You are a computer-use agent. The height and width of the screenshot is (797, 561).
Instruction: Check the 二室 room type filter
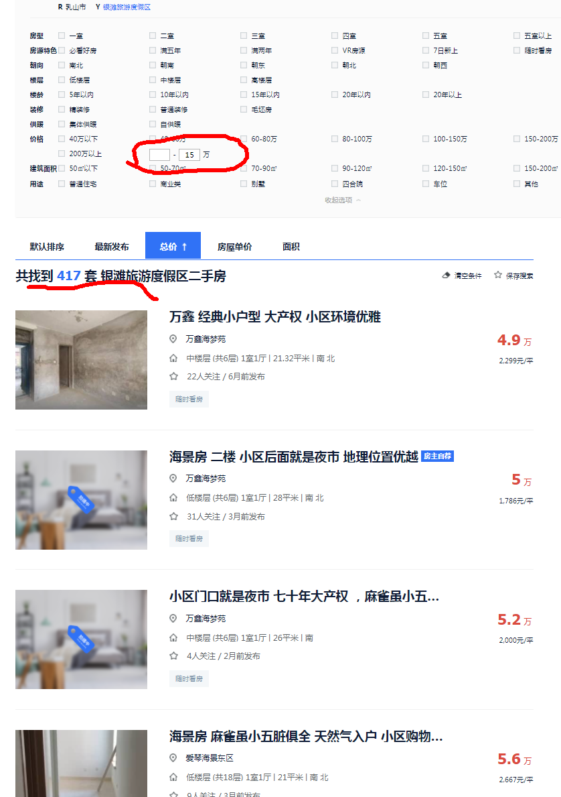click(x=153, y=36)
